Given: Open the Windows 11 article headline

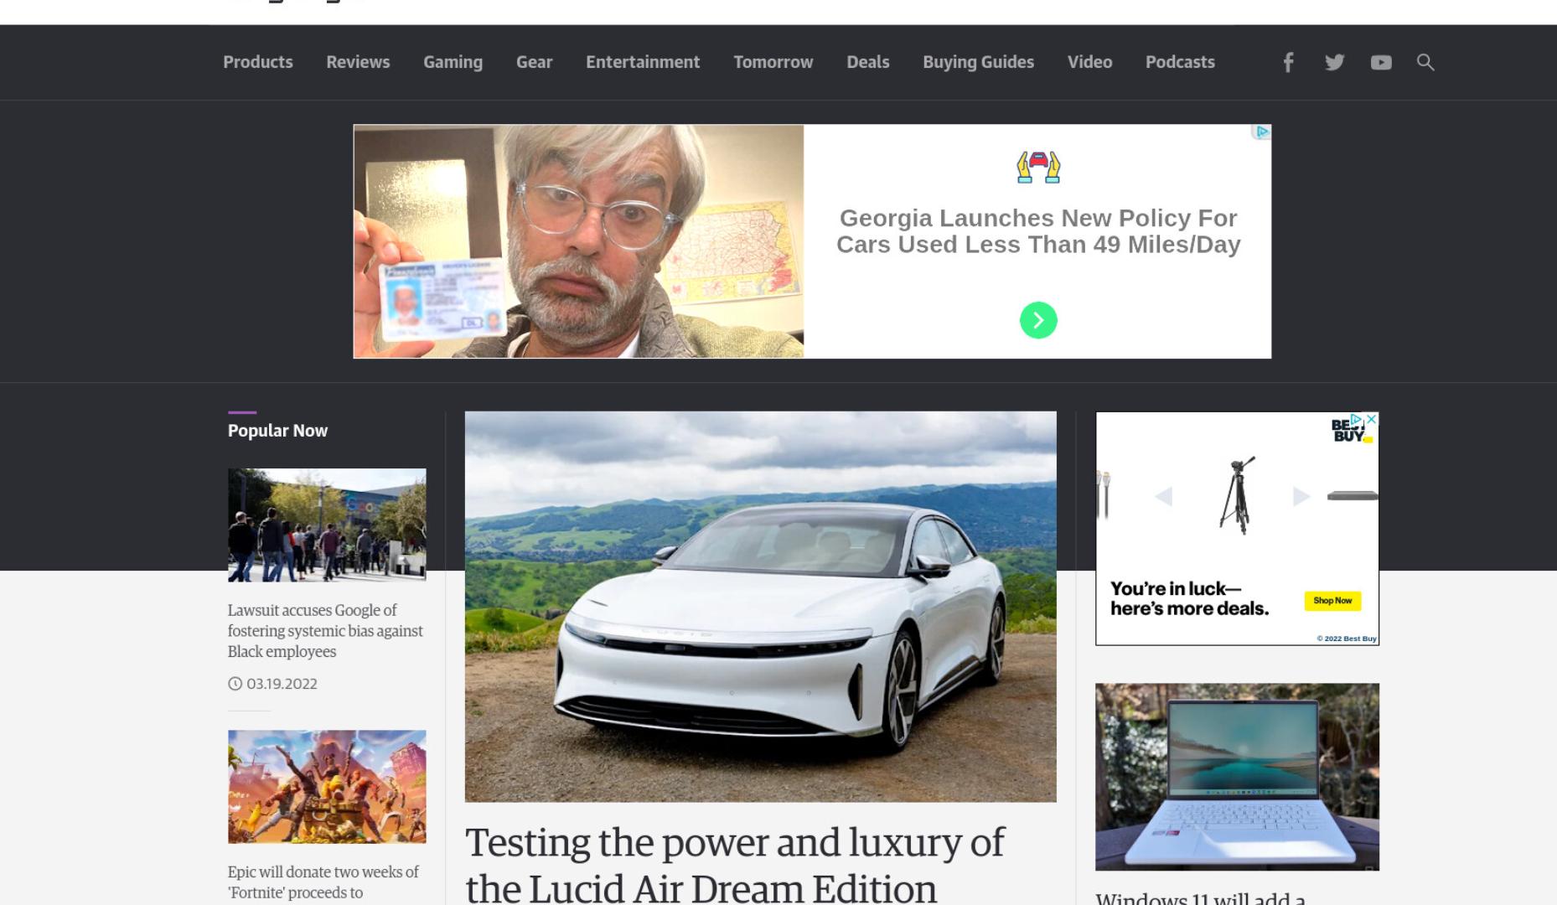Looking at the screenshot, I should click(x=1200, y=898).
